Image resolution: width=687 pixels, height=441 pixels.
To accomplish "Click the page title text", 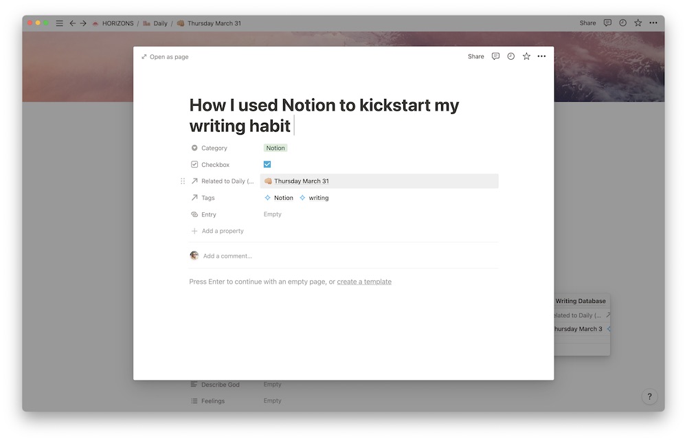I will coord(324,115).
